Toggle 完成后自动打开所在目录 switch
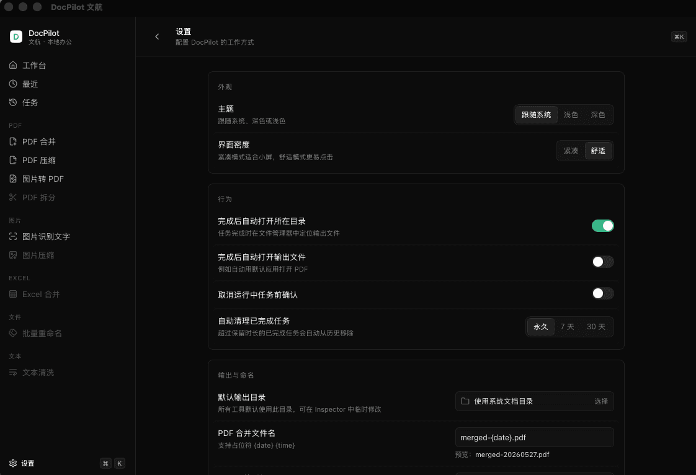The image size is (696, 475). [603, 226]
